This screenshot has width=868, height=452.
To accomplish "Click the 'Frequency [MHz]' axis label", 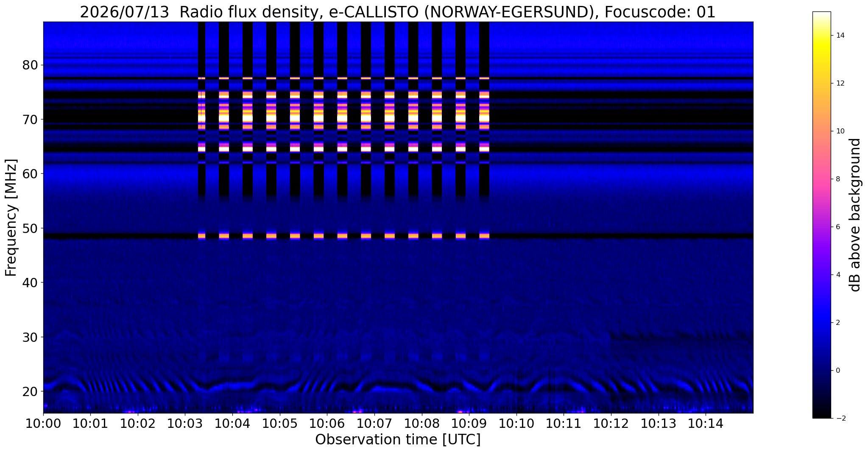I will click(11, 218).
